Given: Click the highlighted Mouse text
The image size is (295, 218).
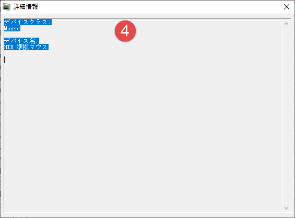Looking at the screenshot, I should pos(12,28).
